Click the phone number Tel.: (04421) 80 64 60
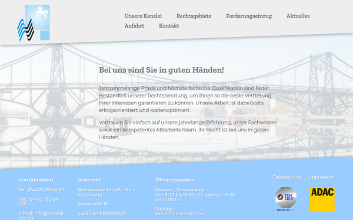The height and width of the screenshot is (220, 353). (x=41, y=189)
